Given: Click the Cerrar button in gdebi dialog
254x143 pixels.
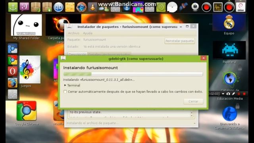Looking at the screenshot, I should pyautogui.click(x=193, y=101).
